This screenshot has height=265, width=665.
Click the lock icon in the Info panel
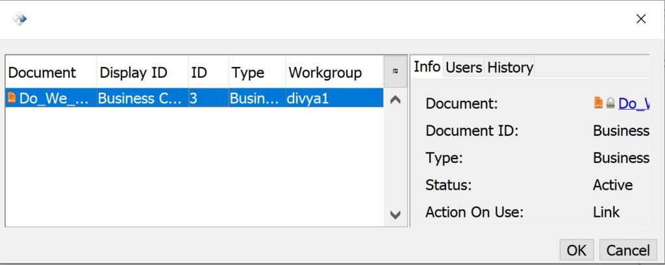click(610, 103)
